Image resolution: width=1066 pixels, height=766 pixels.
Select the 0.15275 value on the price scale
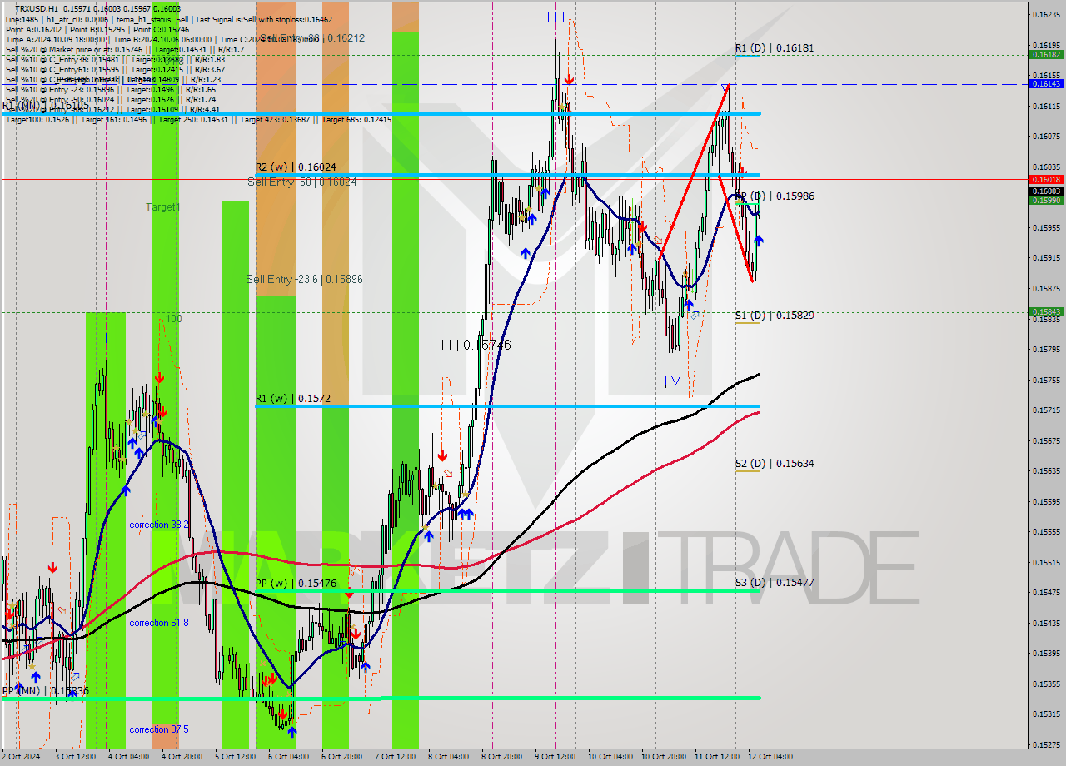[x=1046, y=744]
